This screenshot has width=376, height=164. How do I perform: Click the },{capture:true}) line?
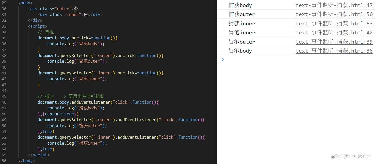(58, 114)
